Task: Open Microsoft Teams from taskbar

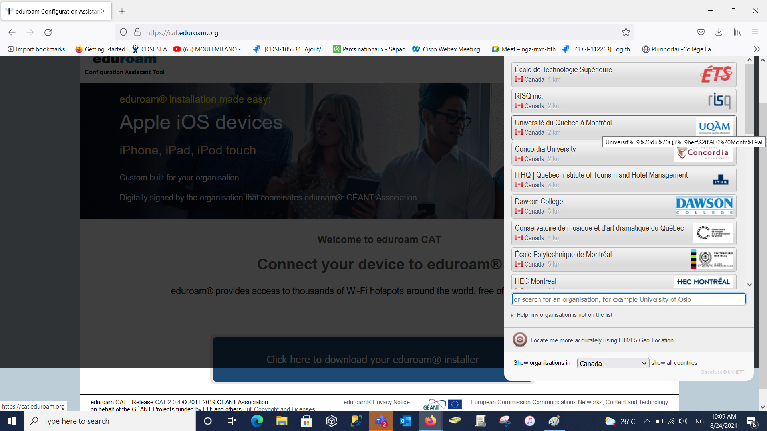Action: click(x=381, y=421)
